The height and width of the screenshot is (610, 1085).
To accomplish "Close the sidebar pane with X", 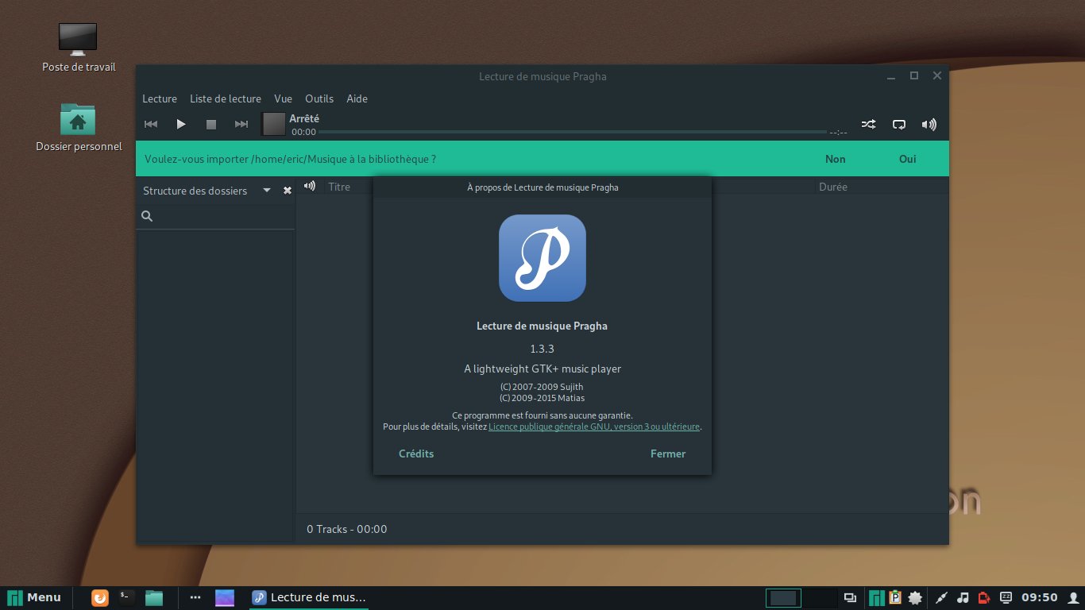I will pyautogui.click(x=288, y=191).
